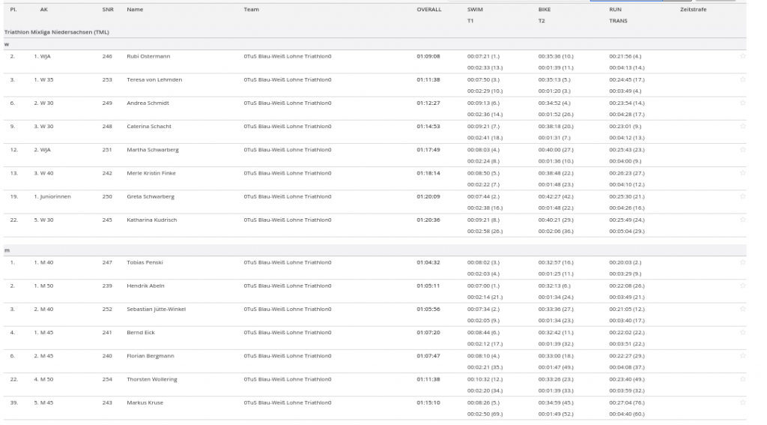The image size is (767, 425).
Task: Click age group '3. W 40'
Action: click(43, 173)
